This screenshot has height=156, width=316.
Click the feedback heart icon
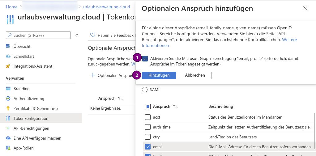92,35
